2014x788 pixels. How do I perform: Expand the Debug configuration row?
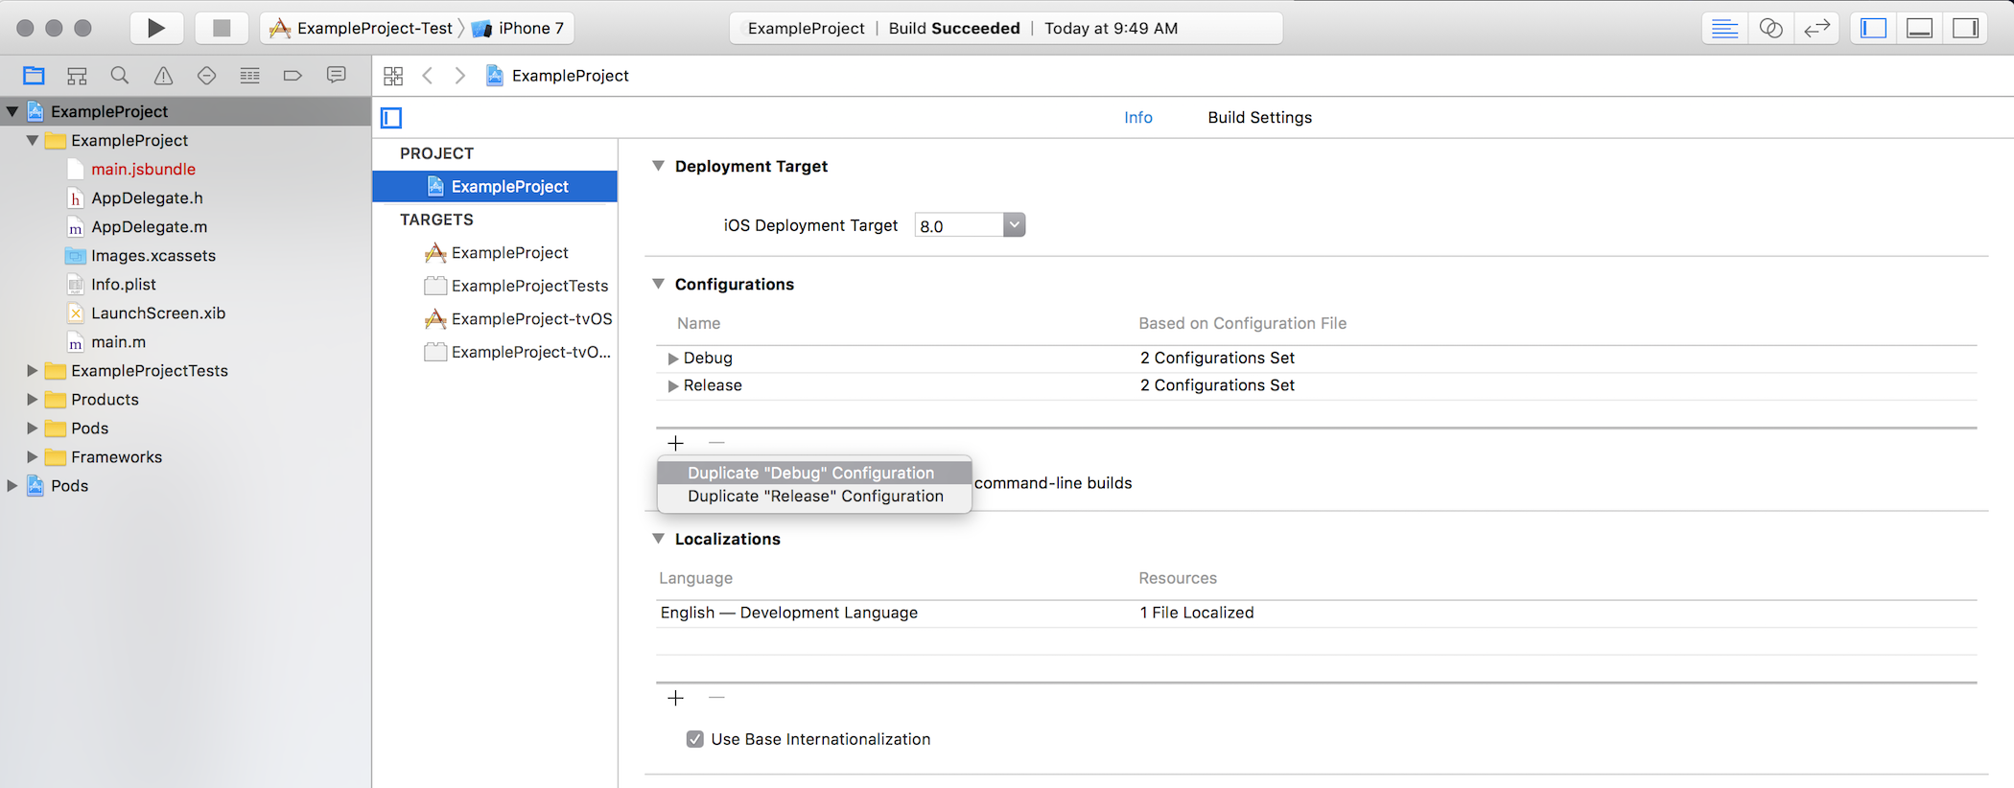coord(672,359)
